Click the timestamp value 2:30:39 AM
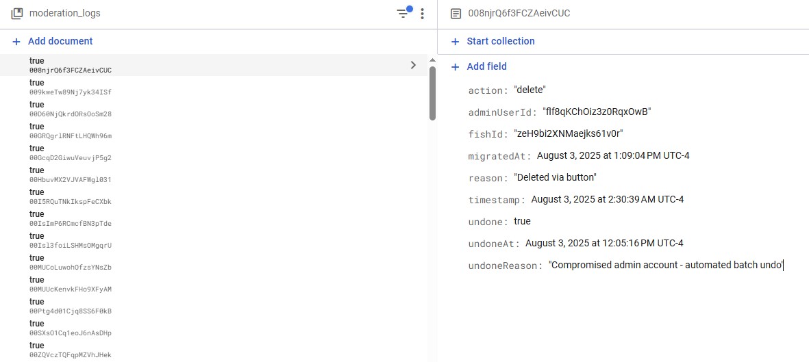 coord(608,200)
